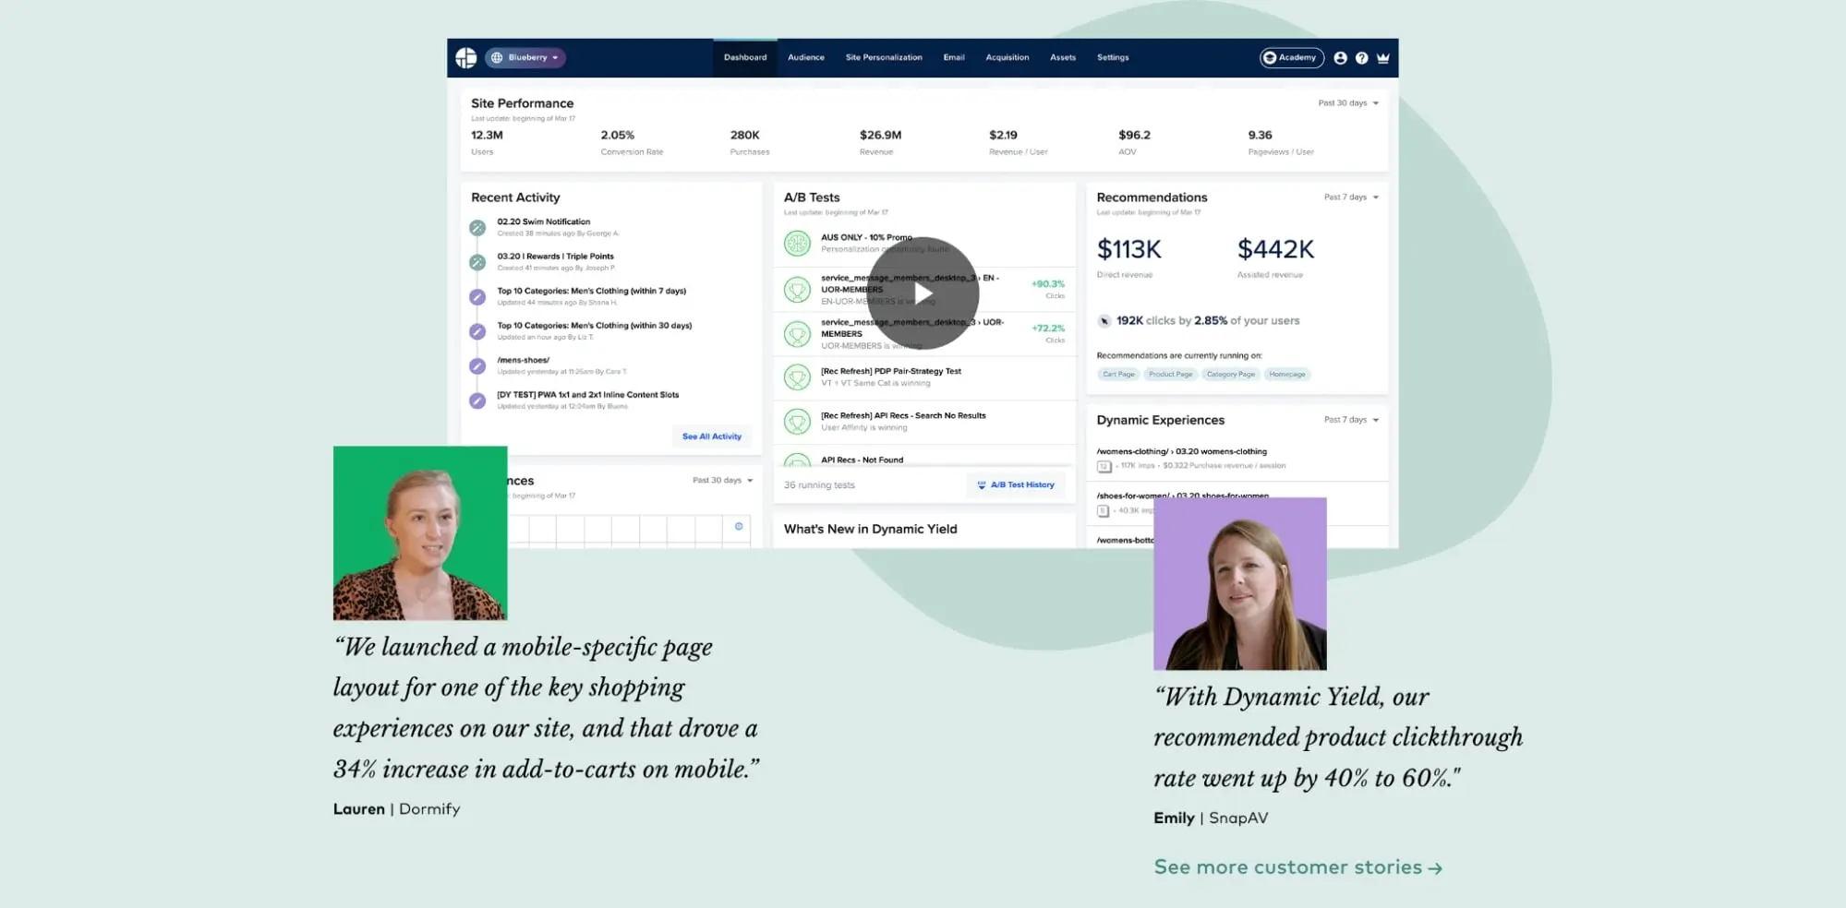The image size is (1846, 908).
Task: Open the Email menu
Action: click(954, 57)
